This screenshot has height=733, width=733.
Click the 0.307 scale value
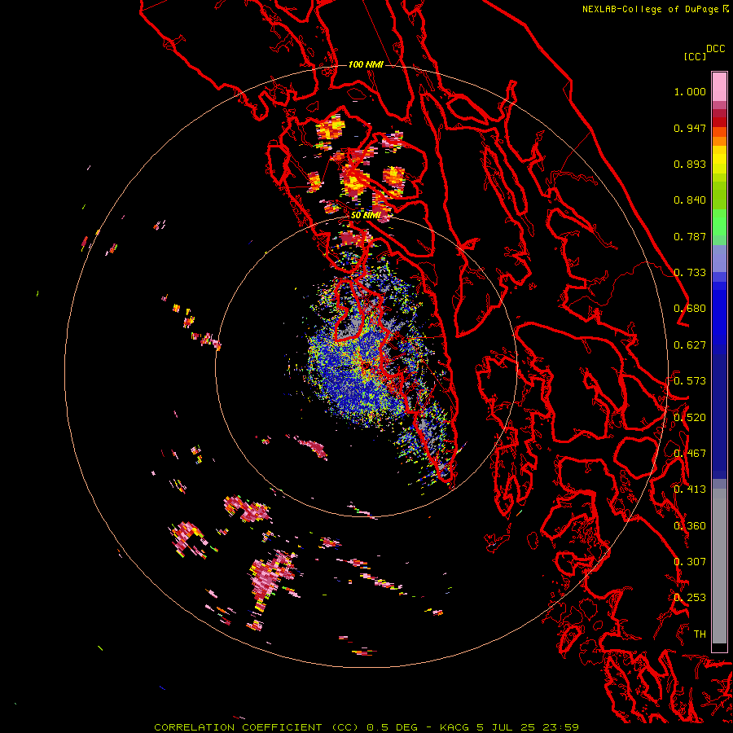(690, 562)
